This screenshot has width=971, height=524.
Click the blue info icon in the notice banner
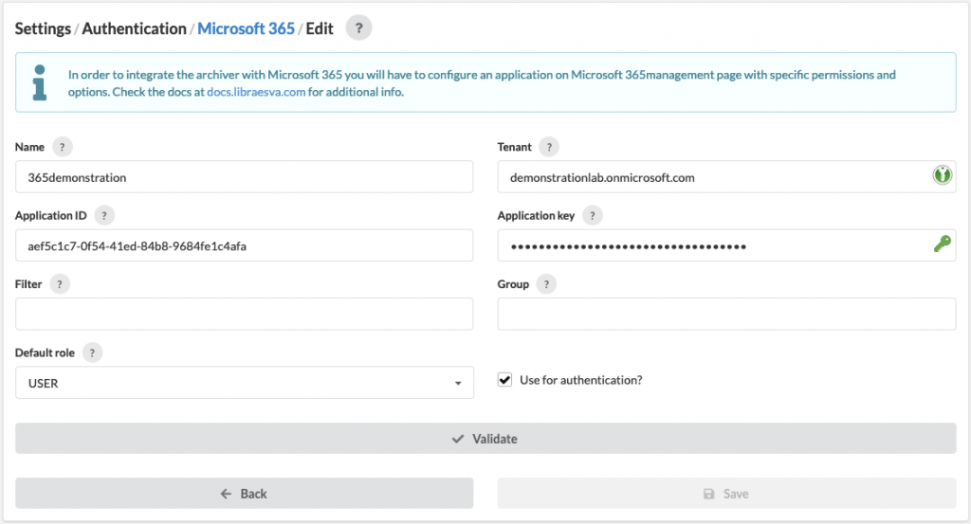pos(40,82)
